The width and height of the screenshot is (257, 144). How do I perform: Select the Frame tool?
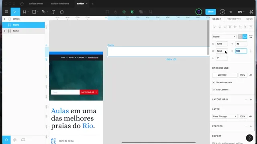pos(24,12)
